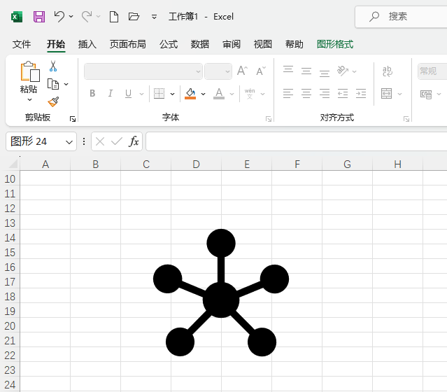Click the Increase Indent icon
The height and width of the screenshot is (392, 447).
pos(361,94)
